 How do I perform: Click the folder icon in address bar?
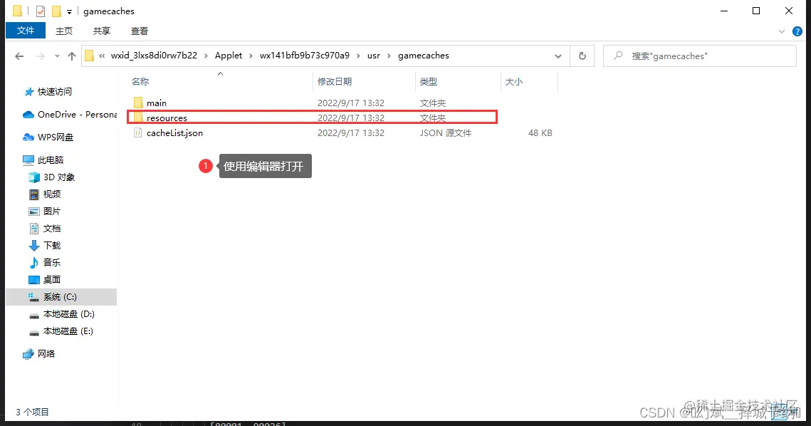[x=90, y=56]
